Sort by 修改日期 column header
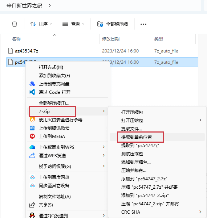This screenshot has width=207, height=218. pyautogui.click(x=111, y=39)
